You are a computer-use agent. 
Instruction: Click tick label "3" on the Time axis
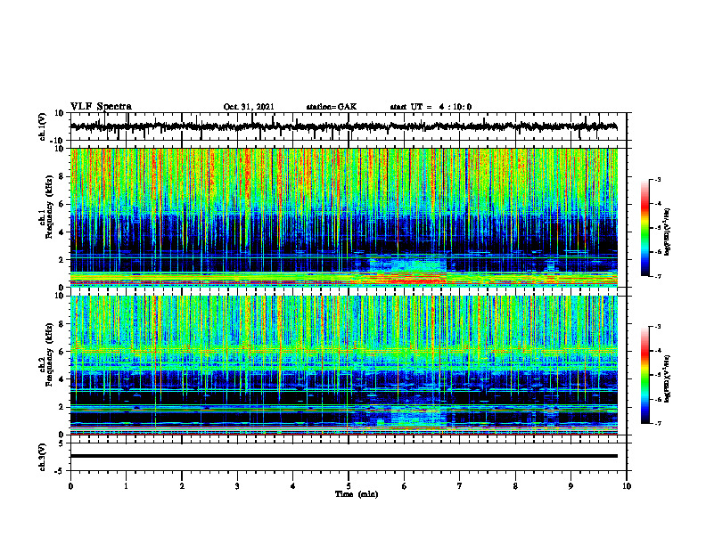[x=237, y=486]
